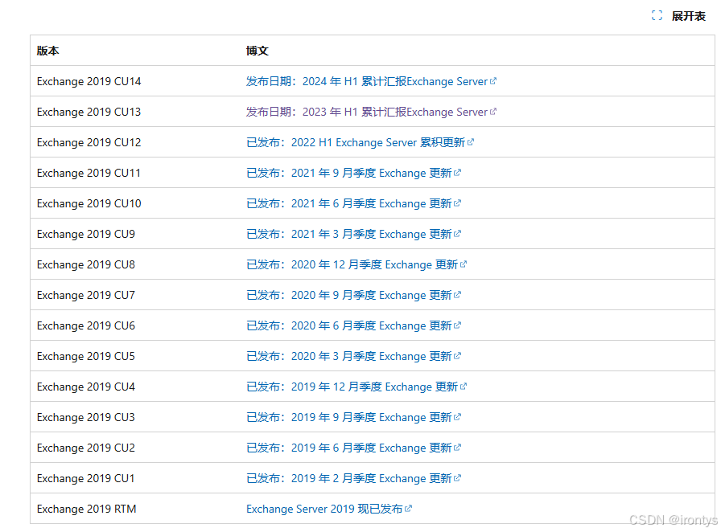The image size is (721, 532).
Task: Click external link icon after 2024 H1 post
Action: pyautogui.click(x=493, y=81)
